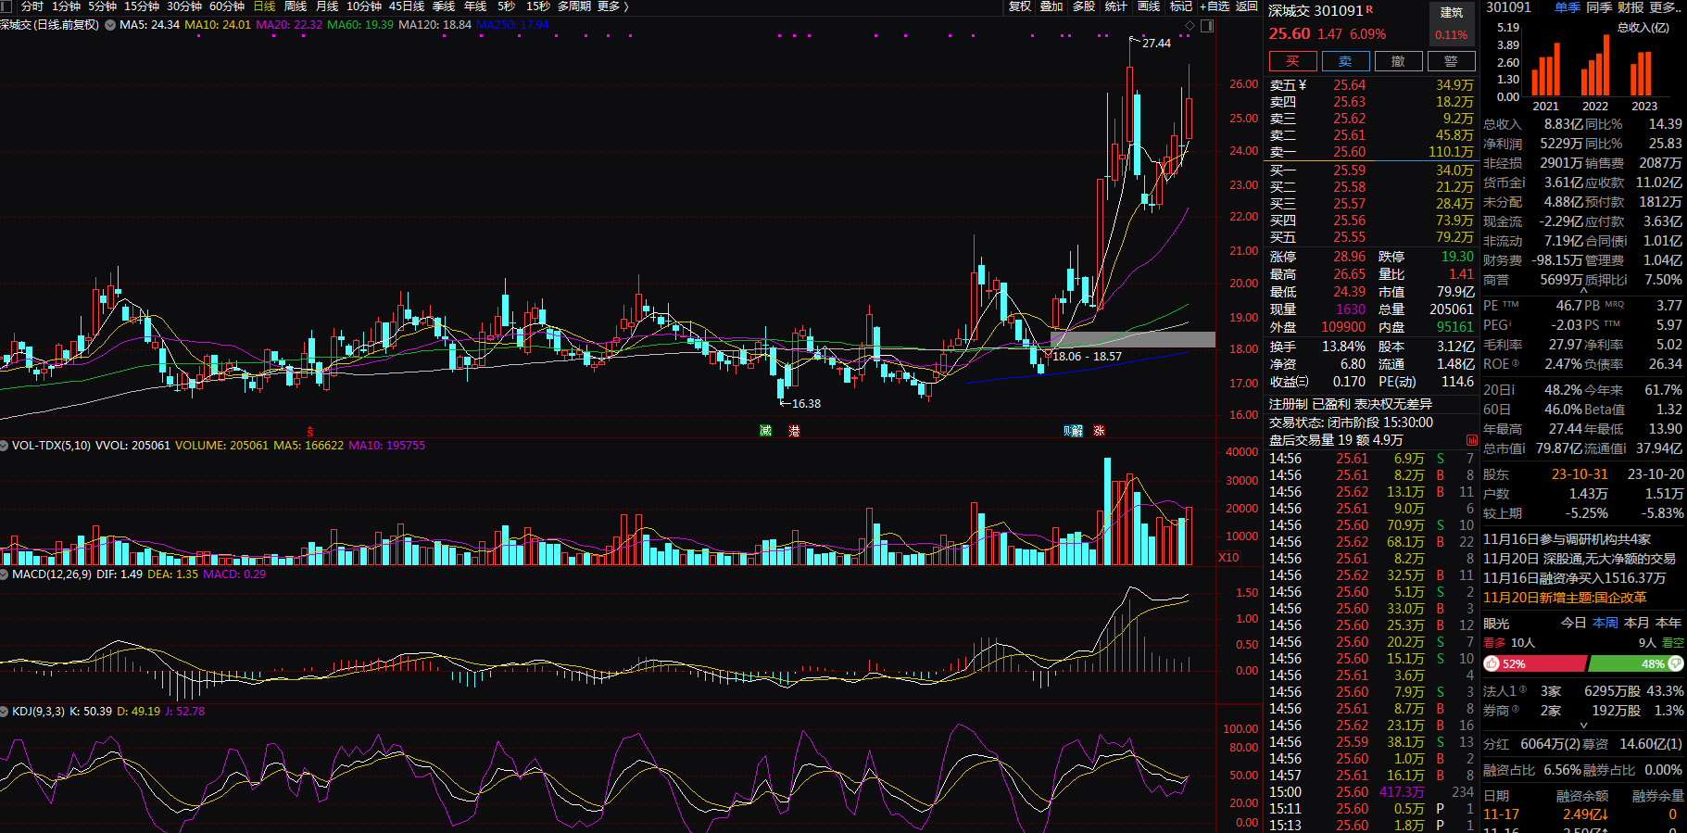
Task: Open the 复权 menu
Action: click(x=1019, y=6)
